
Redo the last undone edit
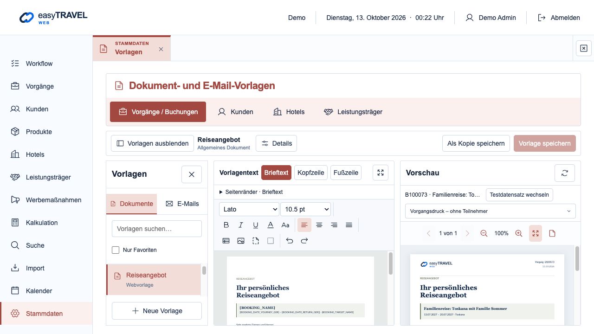(304, 241)
